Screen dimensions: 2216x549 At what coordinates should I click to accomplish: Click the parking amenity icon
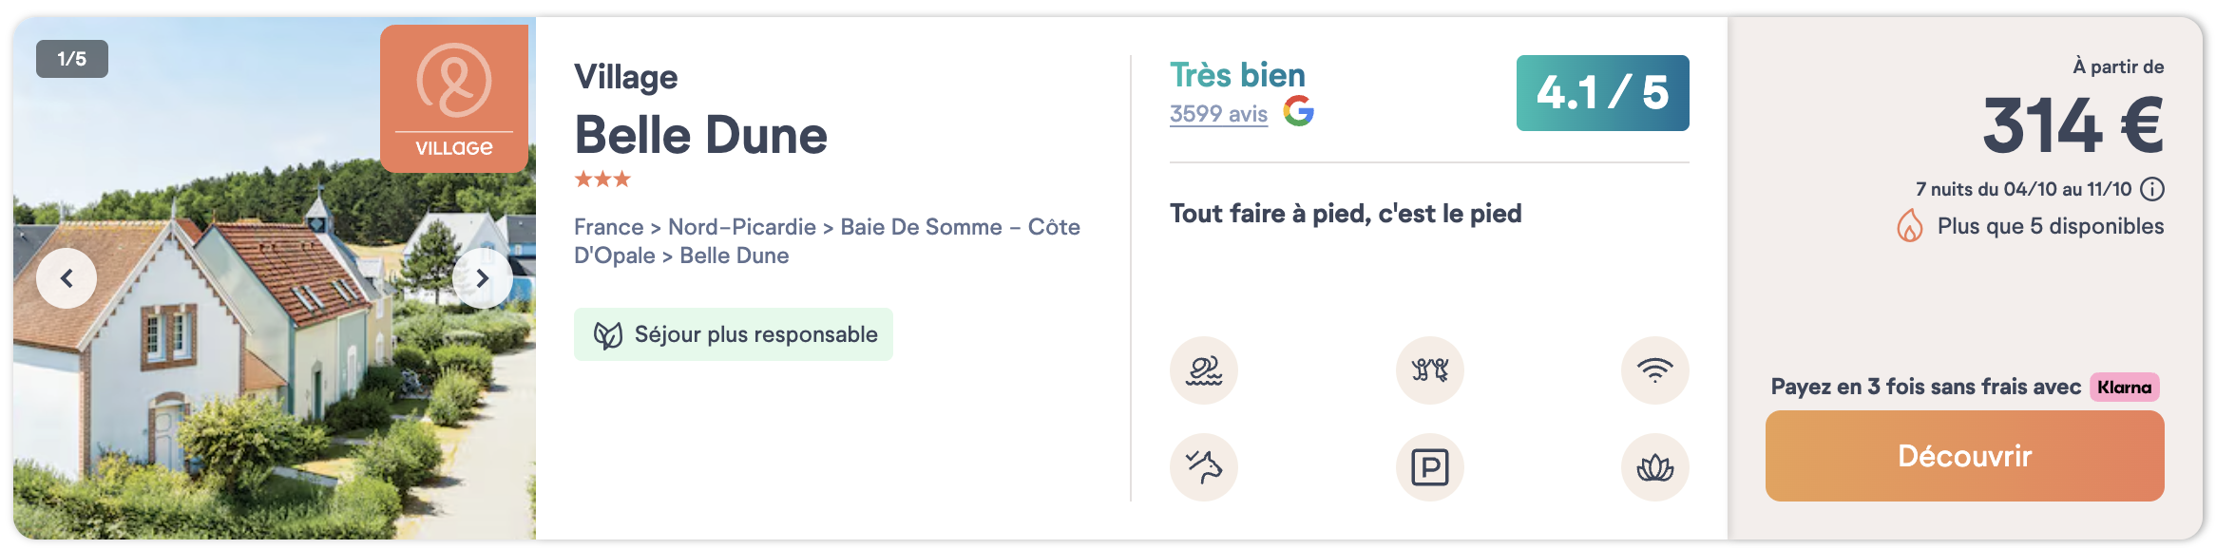[x=1429, y=467]
